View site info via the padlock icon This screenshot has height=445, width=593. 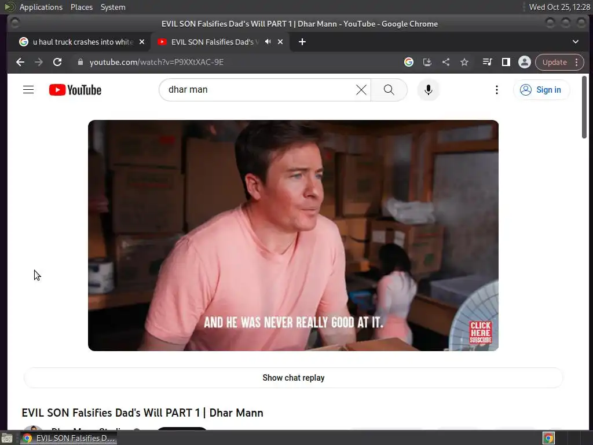pyautogui.click(x=80, y=62)
